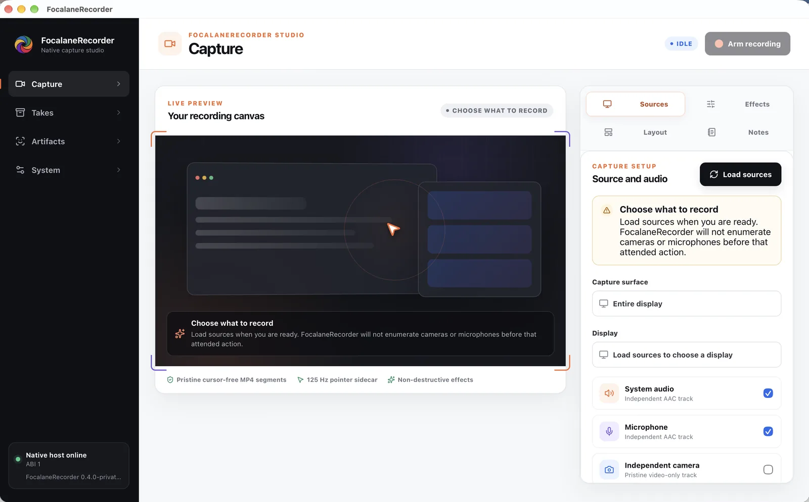The width and height of the screenshot is (809, 502).
Task: Click the FocalaneRecorder 0.4.0-privat version text
Action: (x=73, y=477)
